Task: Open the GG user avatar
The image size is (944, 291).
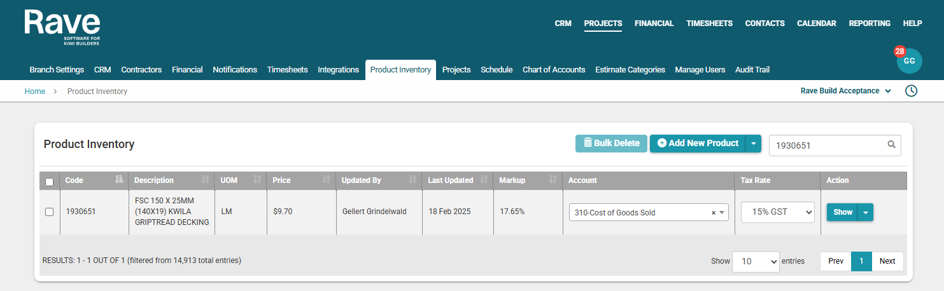Action: [x=909, y=61]
